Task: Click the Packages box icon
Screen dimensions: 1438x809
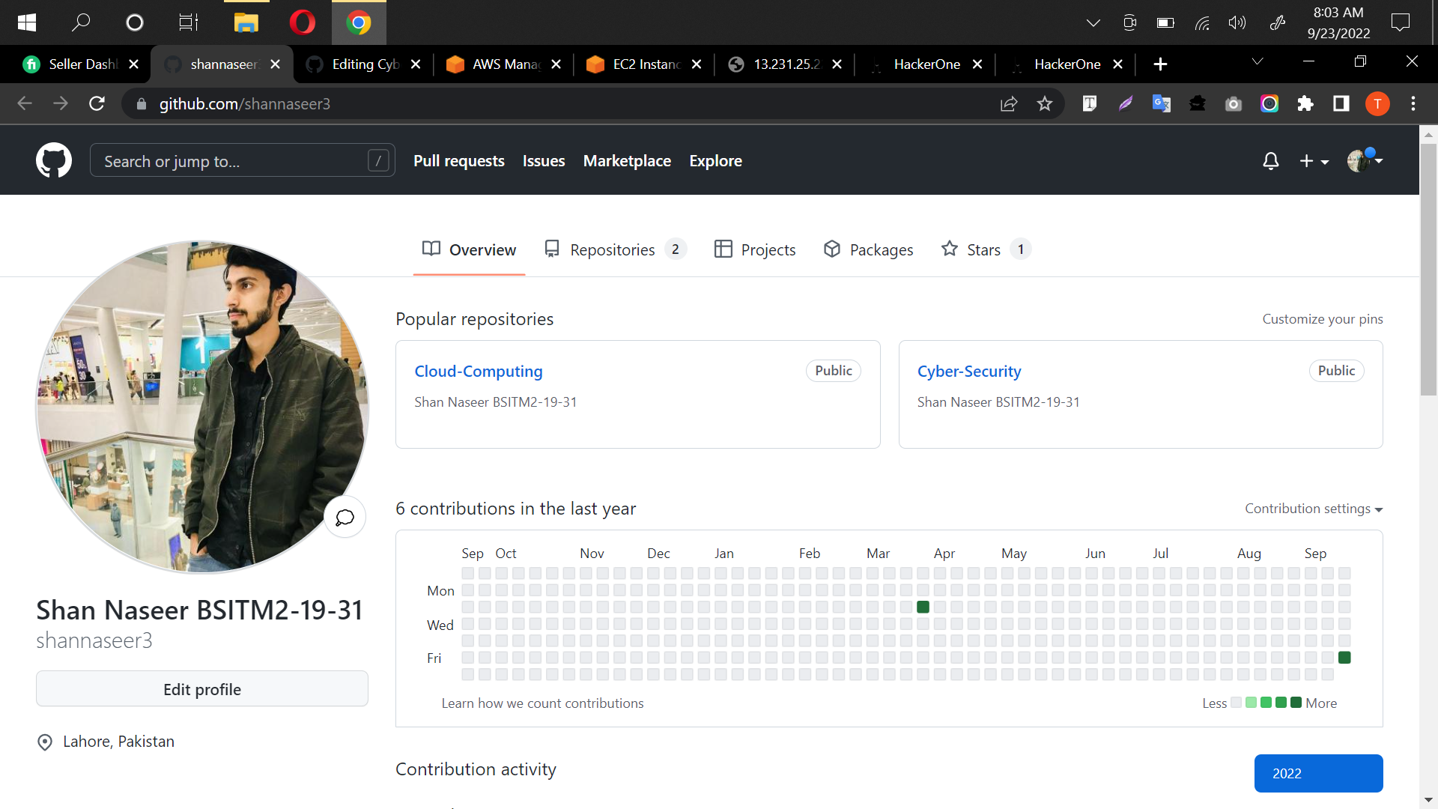Action: pos(832,249)
